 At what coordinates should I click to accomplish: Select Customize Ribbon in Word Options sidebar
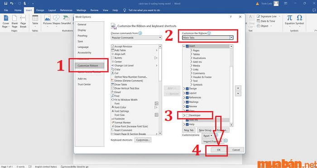pyautogui.click(x=89, y=66)
